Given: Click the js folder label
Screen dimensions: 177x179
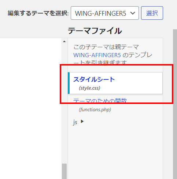Looking at the screenshot, I should point(75,122).
